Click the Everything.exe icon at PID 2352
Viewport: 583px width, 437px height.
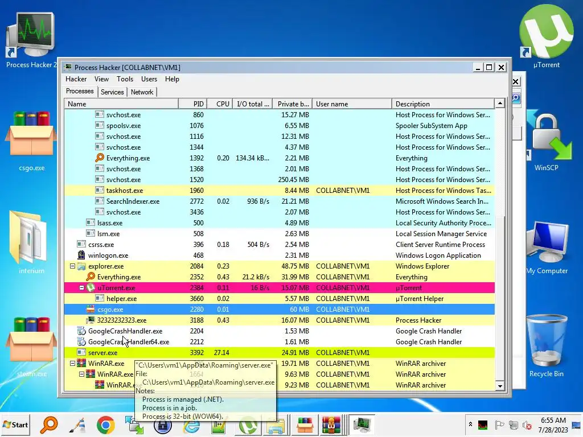click(x=91, y=277)
